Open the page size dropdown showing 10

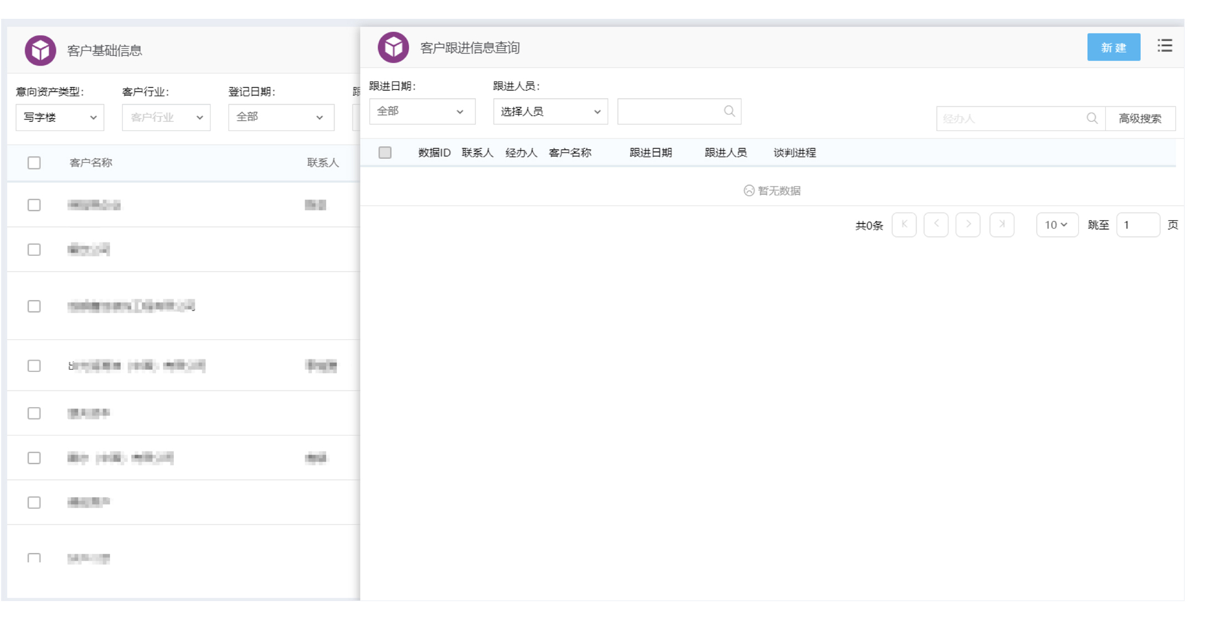1057,225
